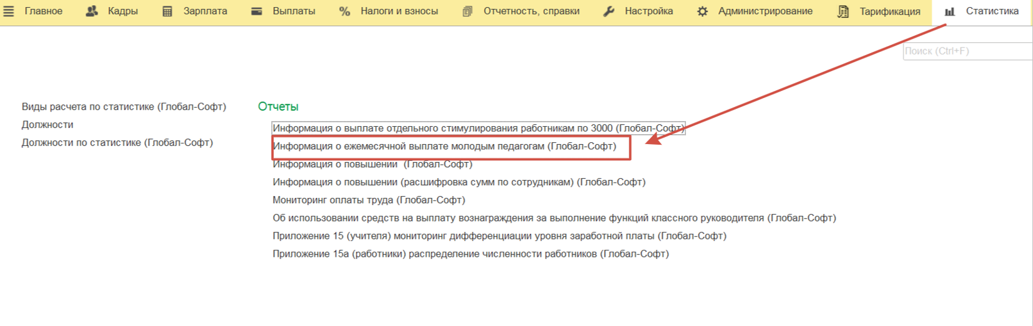
Task: Open the Статистика section tab
Action: coord(991,11)
